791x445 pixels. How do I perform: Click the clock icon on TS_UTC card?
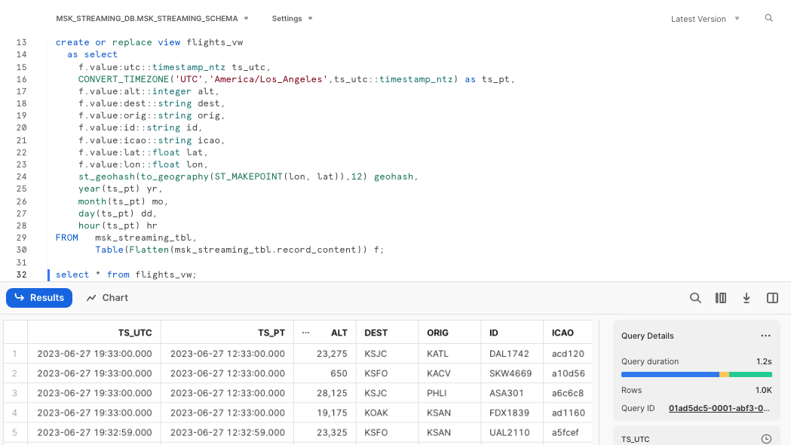click(x=766, y=439)
